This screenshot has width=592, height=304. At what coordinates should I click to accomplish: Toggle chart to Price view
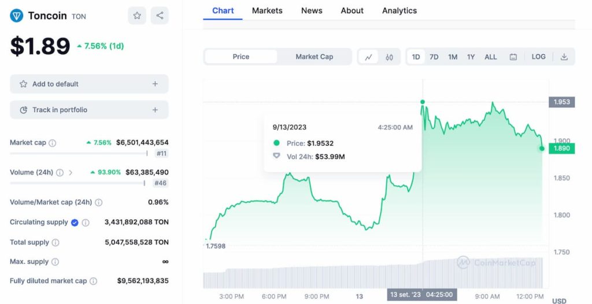[241, 57]
